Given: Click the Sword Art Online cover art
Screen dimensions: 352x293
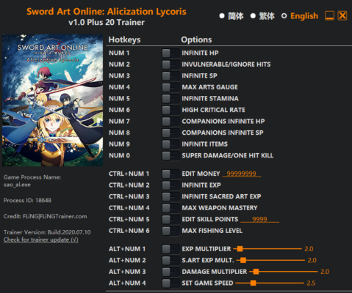Looking at the screenshot, I should (x=53, y=100).
